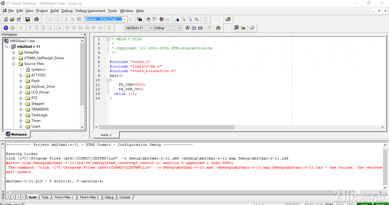This screenshot has height=205, width=389.
Task: Close the Workspace panel
Action: pos(85,35)
